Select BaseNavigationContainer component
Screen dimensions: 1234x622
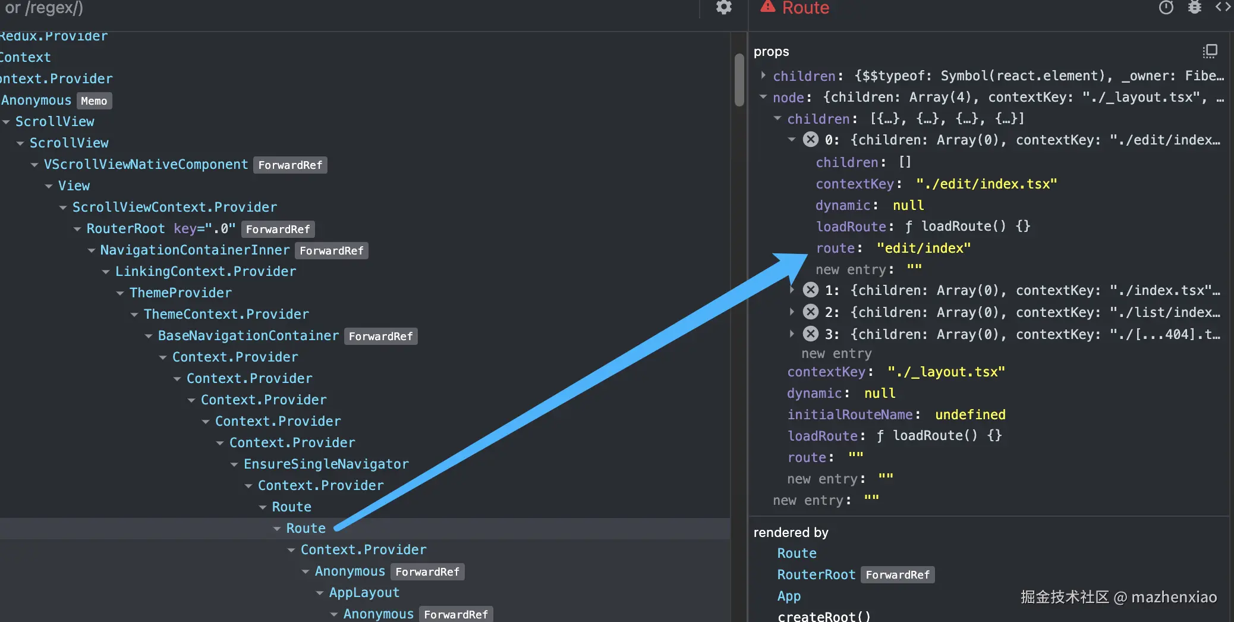click(x=248, y=336)
